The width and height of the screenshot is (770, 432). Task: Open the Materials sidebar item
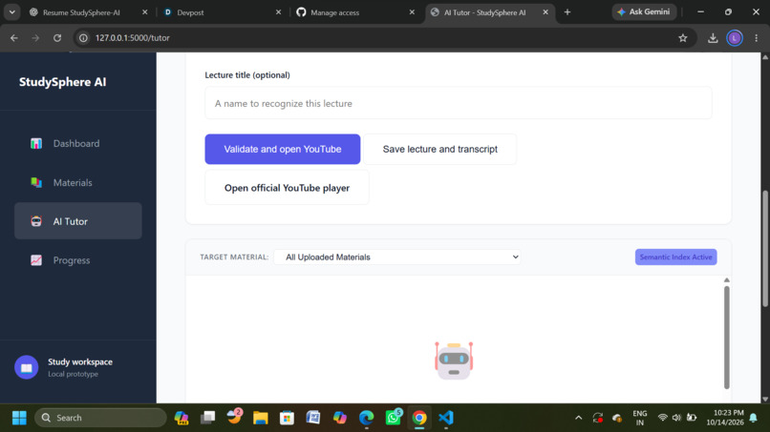pos(78,182)
